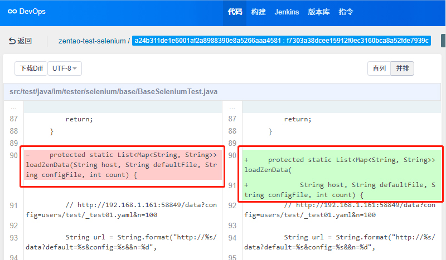Screen dimensions: 446x260
Task: Open the zentao-test-selenium repository link
Action: 92,41
